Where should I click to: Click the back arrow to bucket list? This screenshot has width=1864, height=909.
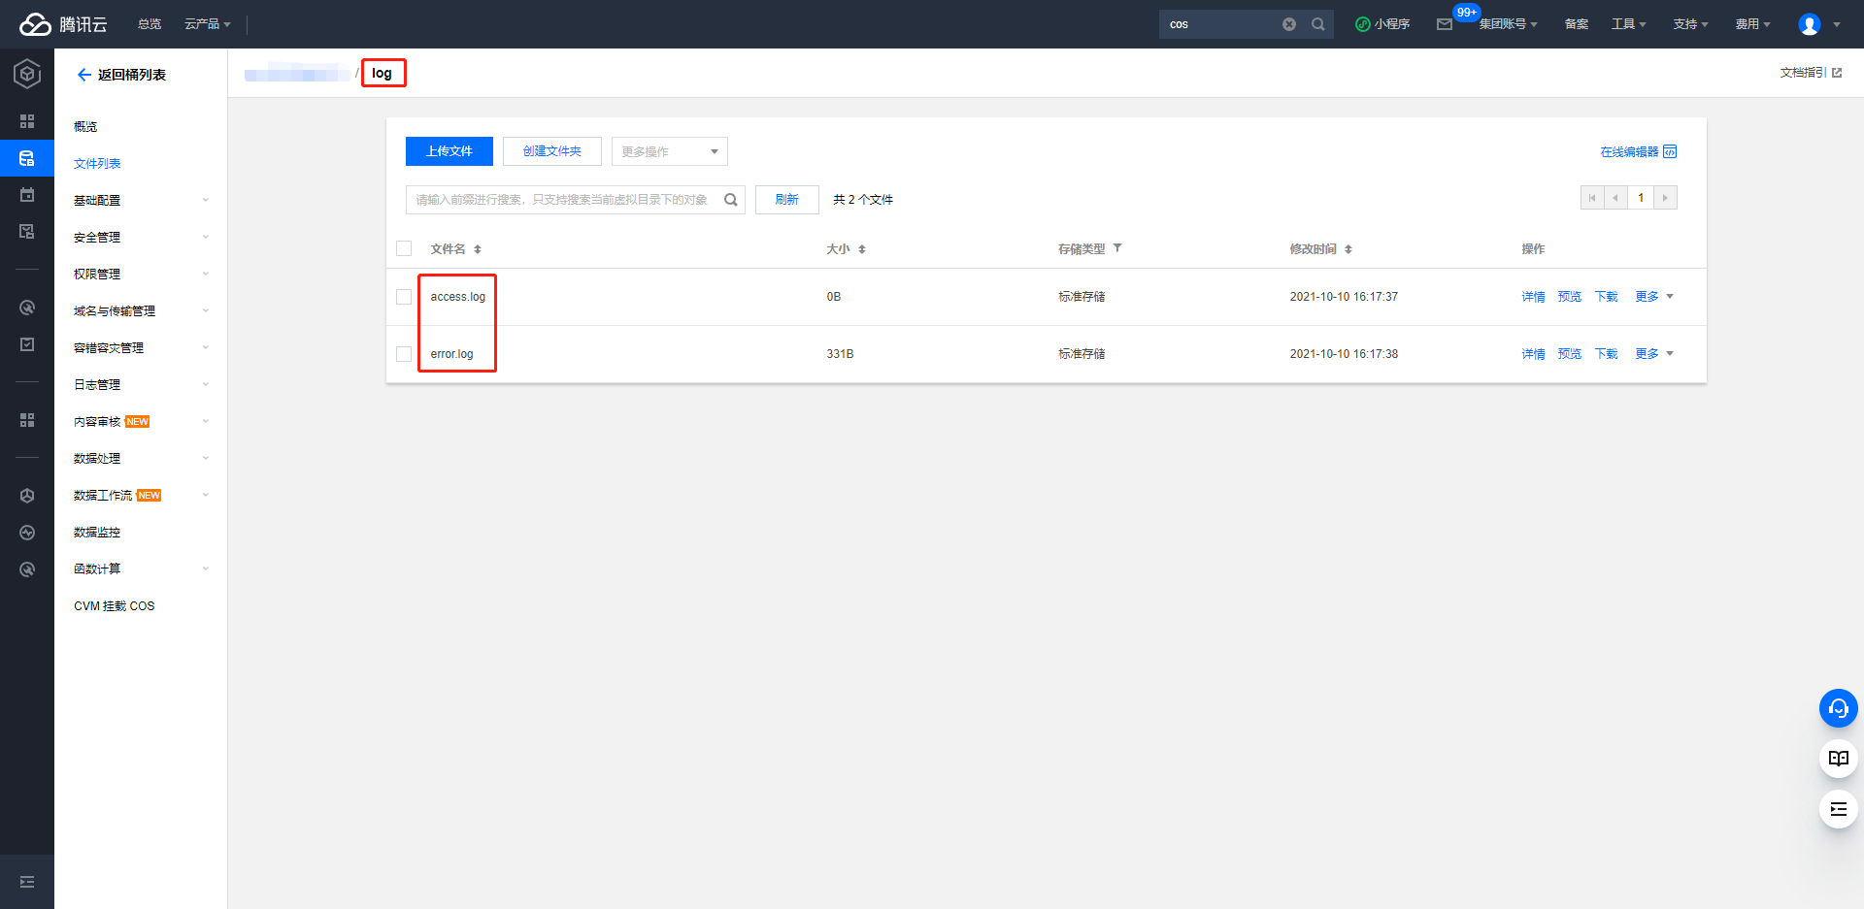84,75
